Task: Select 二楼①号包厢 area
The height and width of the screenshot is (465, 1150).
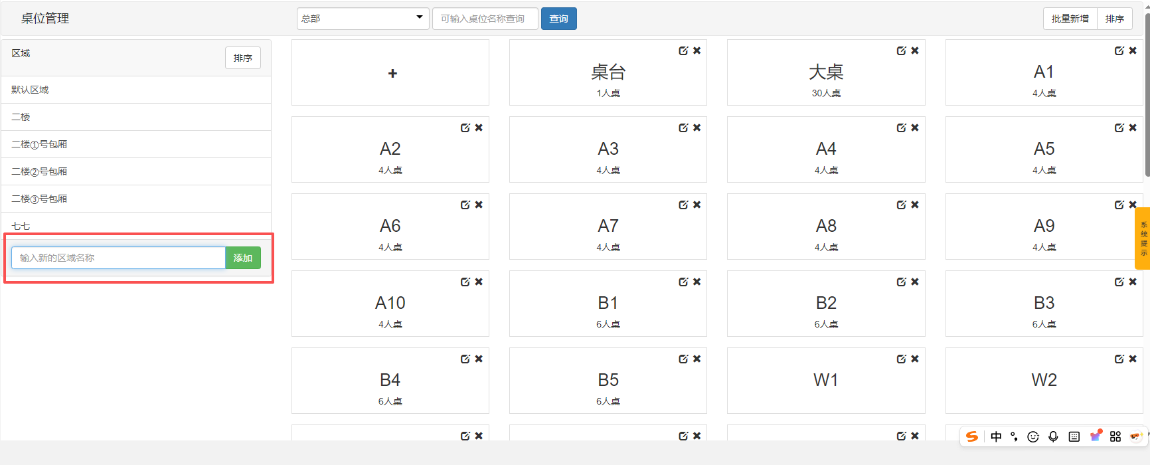Action: 39,144
